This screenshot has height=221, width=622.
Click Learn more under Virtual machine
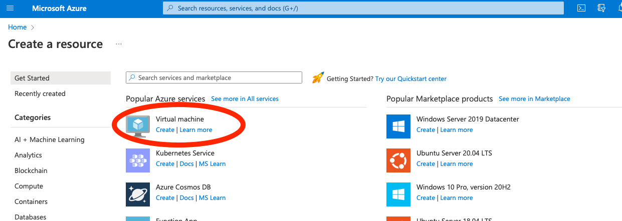coord(196,129)
